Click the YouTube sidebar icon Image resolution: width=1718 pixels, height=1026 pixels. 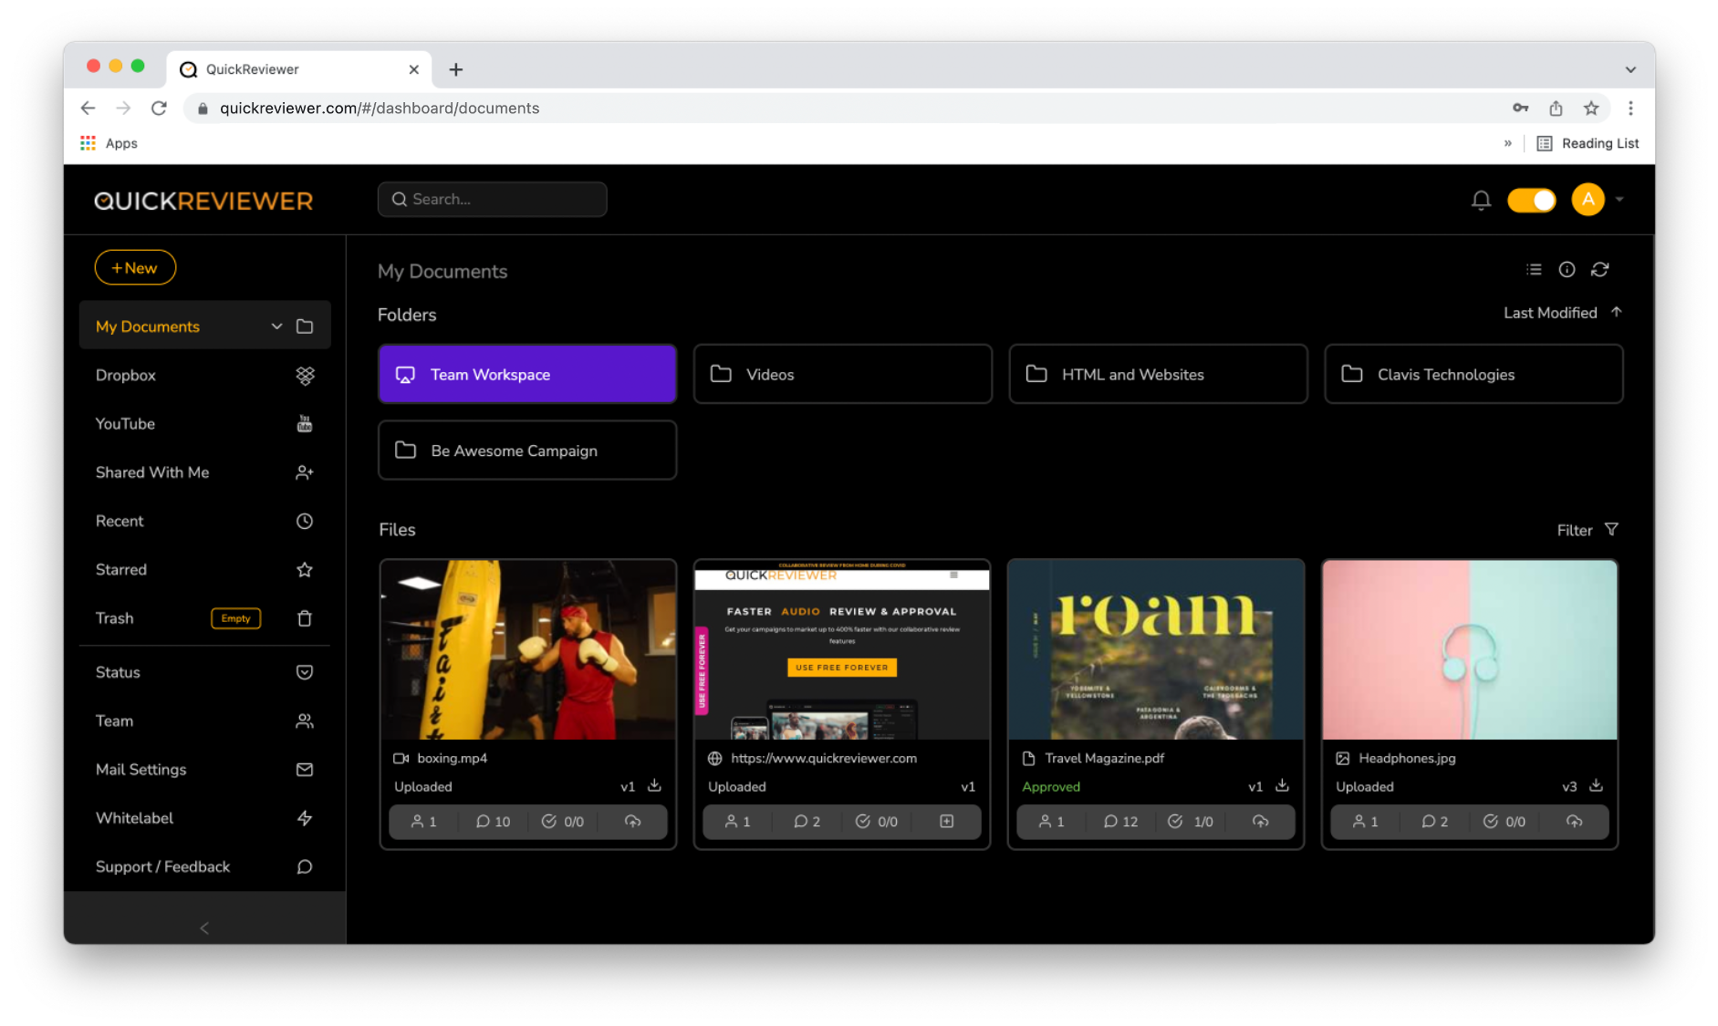point(305,424)
